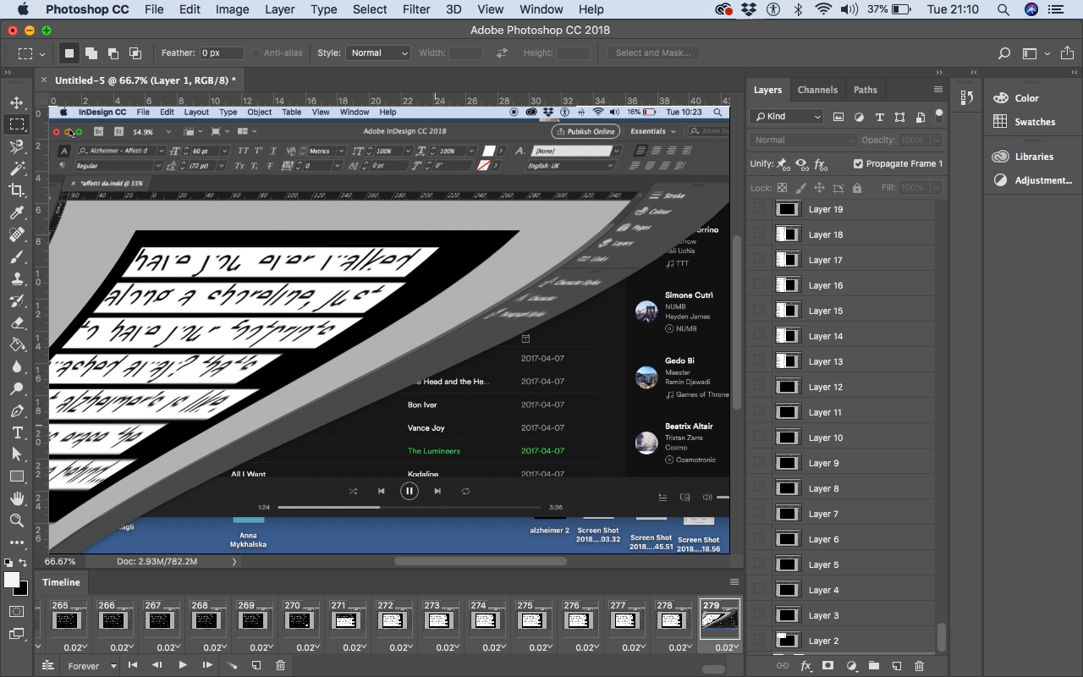1083x677 pixels.
Task: Click Add to selection mode icon
Action: pyautogui.click(x=91, y=52)
